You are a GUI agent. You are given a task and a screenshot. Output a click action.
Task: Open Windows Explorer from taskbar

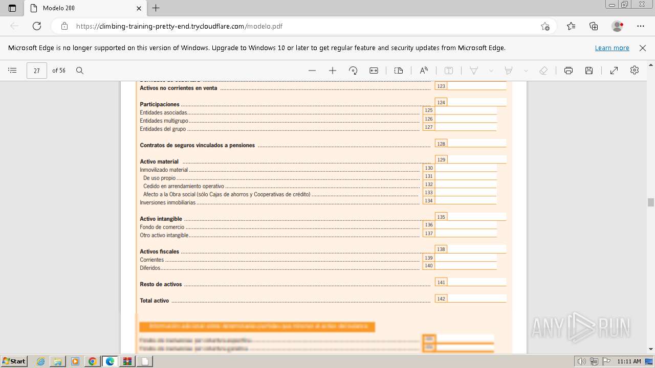[58, 361]
